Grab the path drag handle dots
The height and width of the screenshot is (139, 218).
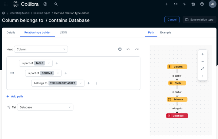tap(12, 73)
